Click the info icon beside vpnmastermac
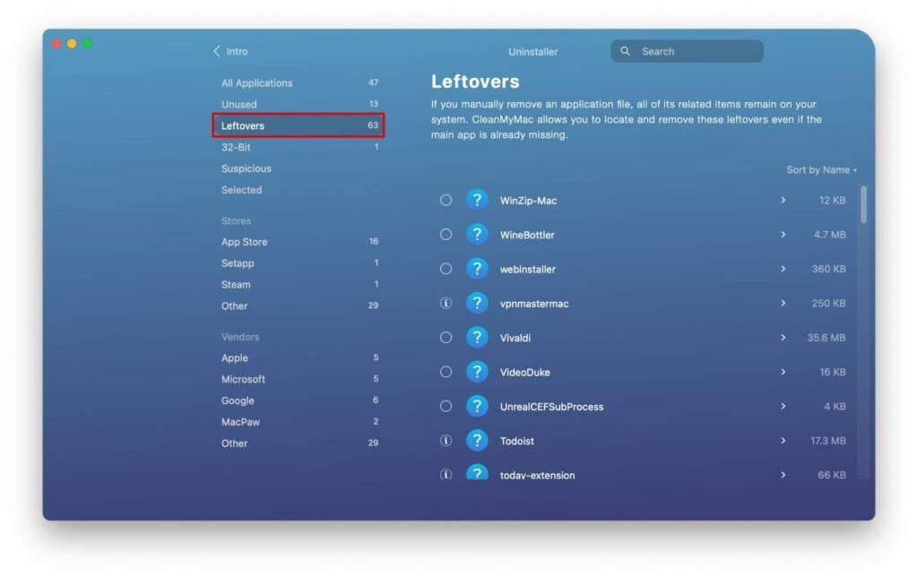Image resolution: width=918 pixels, height=577 pixels. point(446,303)
